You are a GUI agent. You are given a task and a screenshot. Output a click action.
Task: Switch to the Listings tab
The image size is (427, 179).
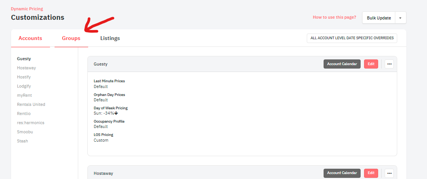(110, 38)
